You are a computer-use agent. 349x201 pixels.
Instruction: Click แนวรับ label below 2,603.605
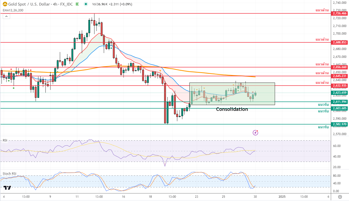(323, 111)
